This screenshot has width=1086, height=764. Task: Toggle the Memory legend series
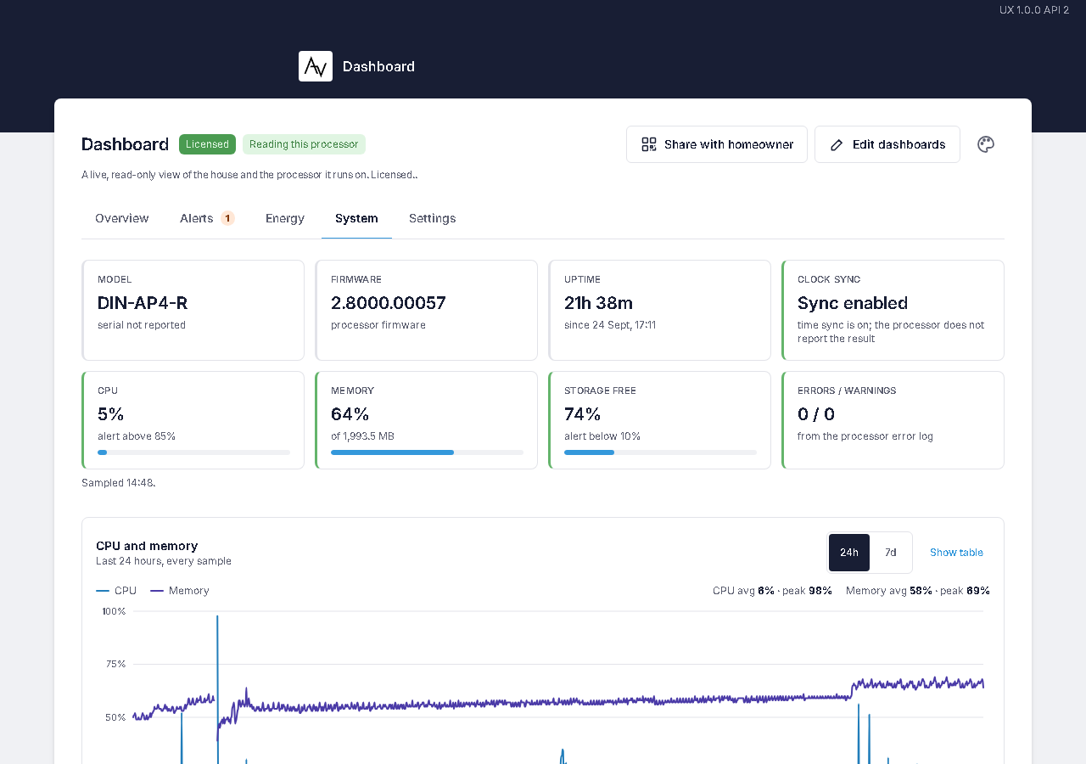click(180, 591)
